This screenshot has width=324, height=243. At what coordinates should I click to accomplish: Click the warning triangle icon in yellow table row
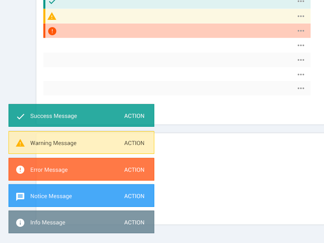[52, 16]
